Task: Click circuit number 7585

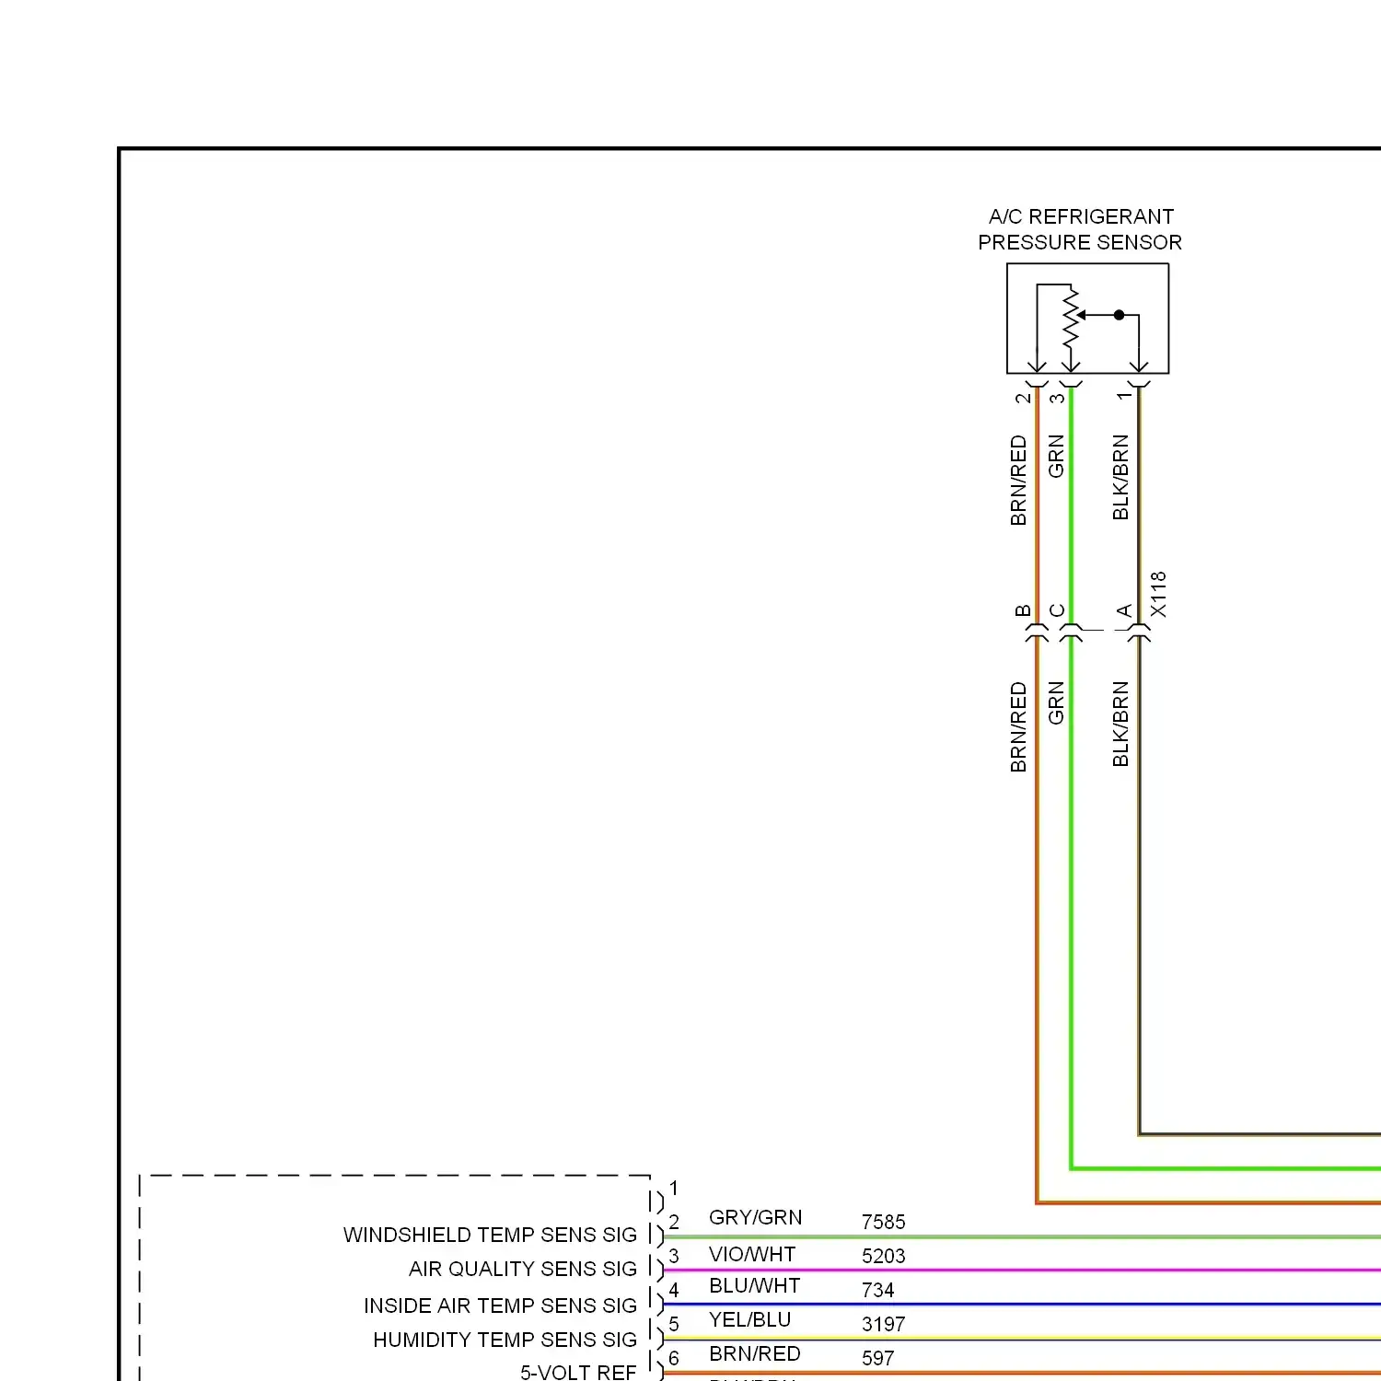Action: click(883, 1222)
